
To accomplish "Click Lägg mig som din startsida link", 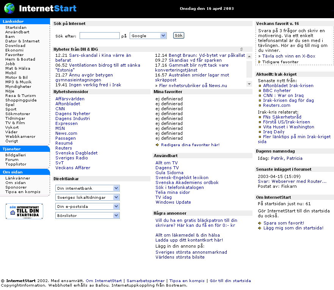I will tap(293, 228).
